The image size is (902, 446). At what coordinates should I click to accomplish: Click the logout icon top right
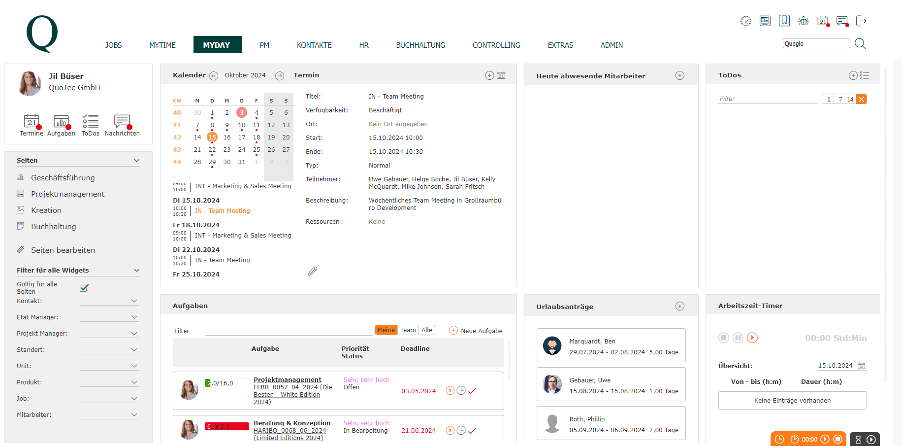point(861,21)
